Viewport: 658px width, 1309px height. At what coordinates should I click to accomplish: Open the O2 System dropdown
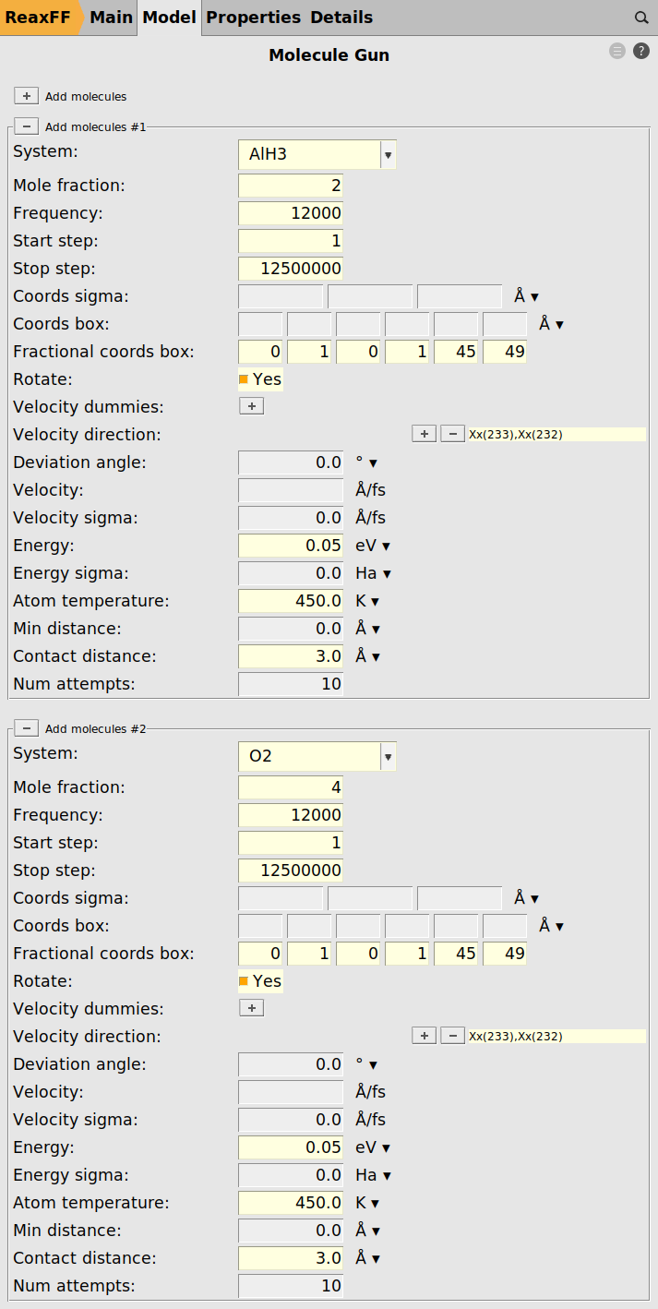click(389, 757)
